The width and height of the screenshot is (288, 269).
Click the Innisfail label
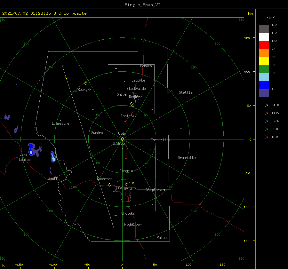[129, 116]
